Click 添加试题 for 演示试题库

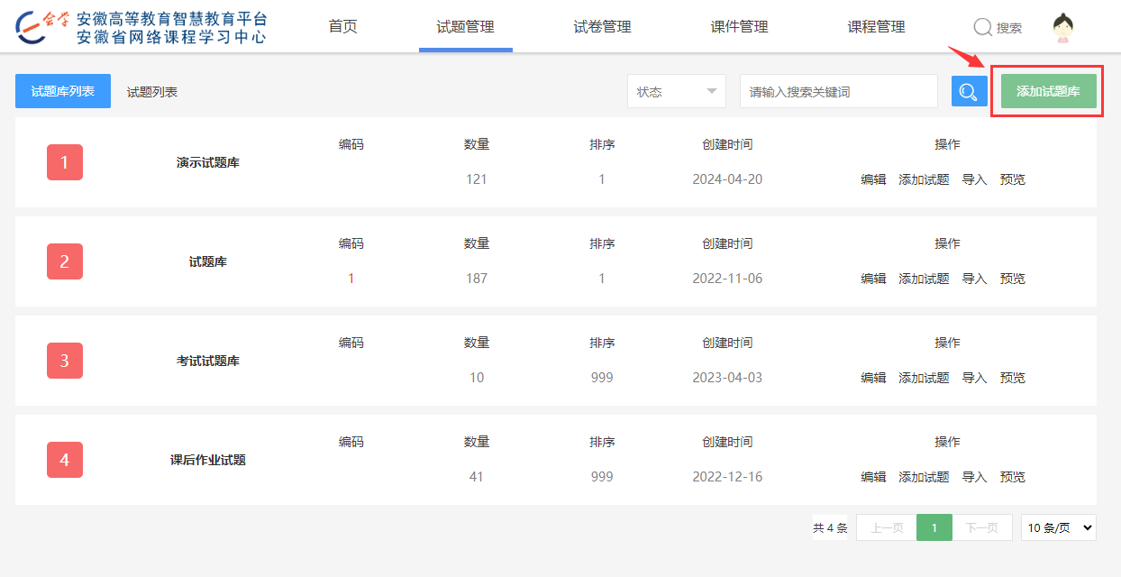pyautogui.click(x=925, y=179)
